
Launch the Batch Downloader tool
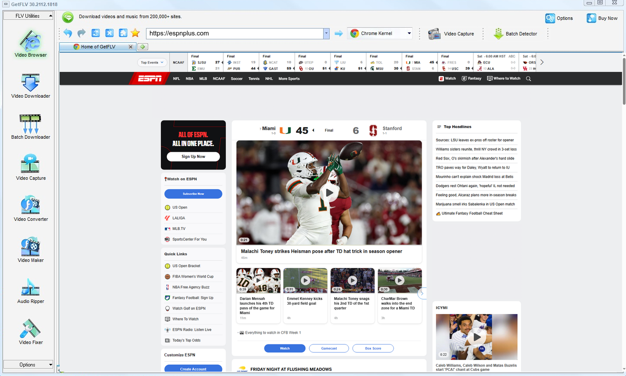[30, 127]
